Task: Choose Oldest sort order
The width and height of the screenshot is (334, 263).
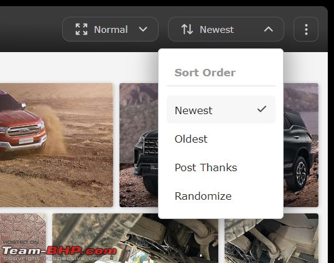Action: tap(221, 139)
